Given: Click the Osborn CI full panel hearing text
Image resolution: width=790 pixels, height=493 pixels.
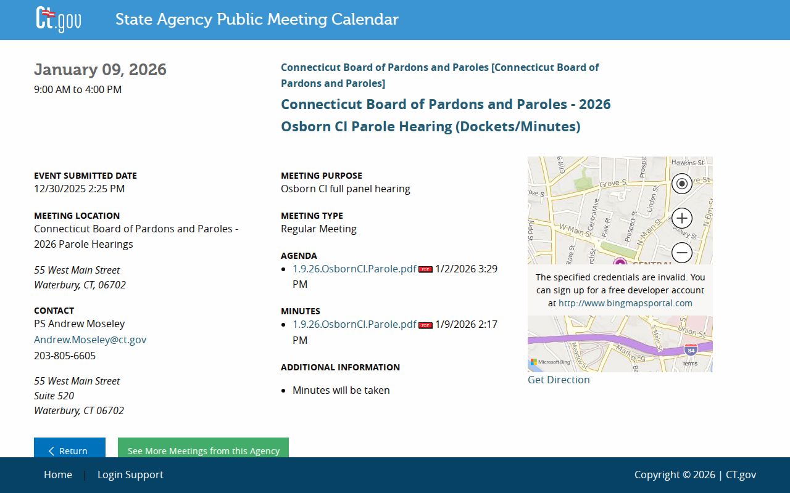Looking at the screenshot, I should coord(346,189).
